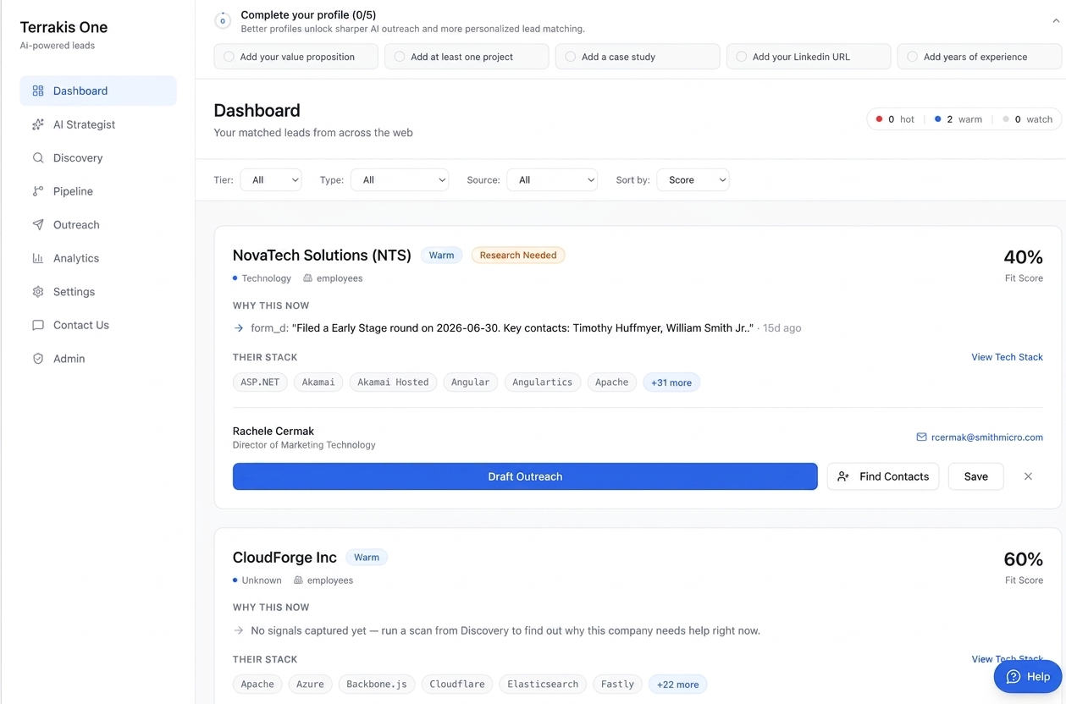Click the 0 watch tier indicator
Viewport: 1066px width, 704px height.
click(x=1027, y=119)
